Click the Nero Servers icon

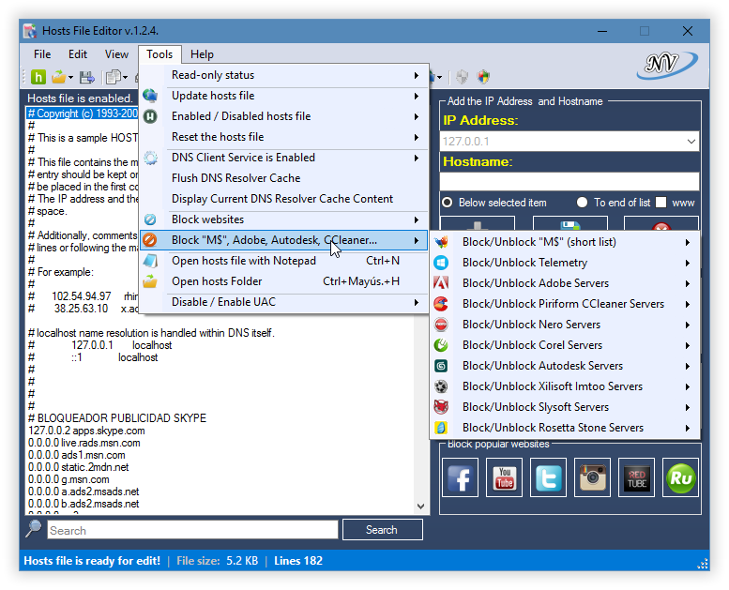[x=441, y=325]
